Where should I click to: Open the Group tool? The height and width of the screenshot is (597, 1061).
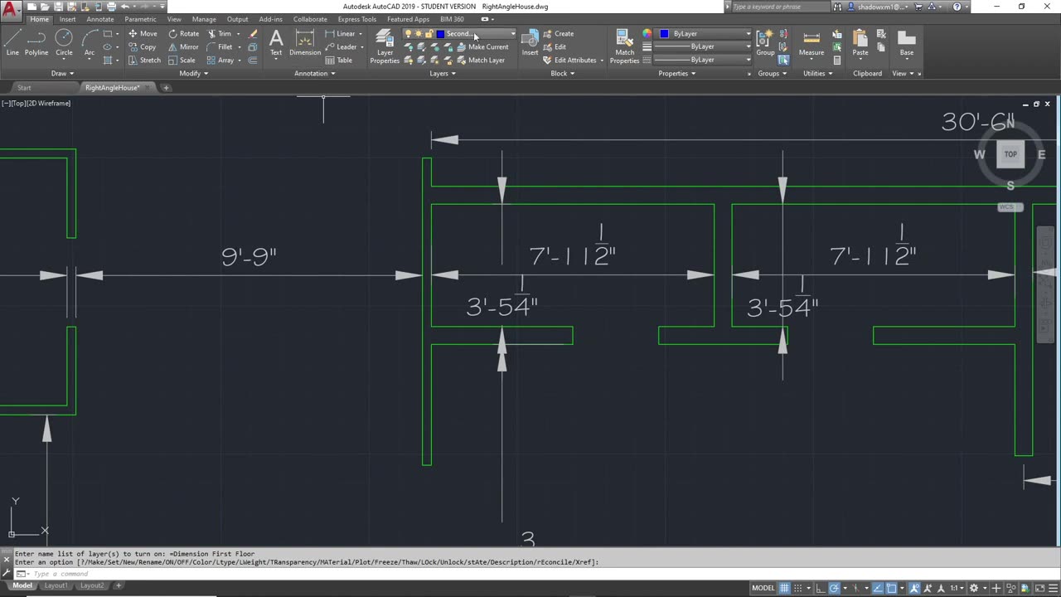765,42
